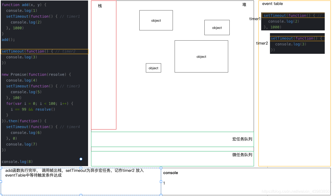Screen dimensions: 332x196
Task: Click the console.log(8) code line
Action: [17, 162]
